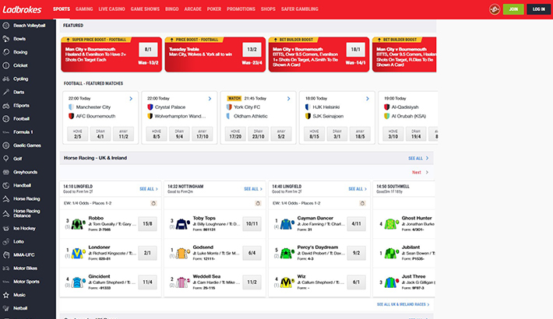Open Manchester City v Bournemouth match arrow
Viewport: 553px width, 319px height.
tap(131, 99)
